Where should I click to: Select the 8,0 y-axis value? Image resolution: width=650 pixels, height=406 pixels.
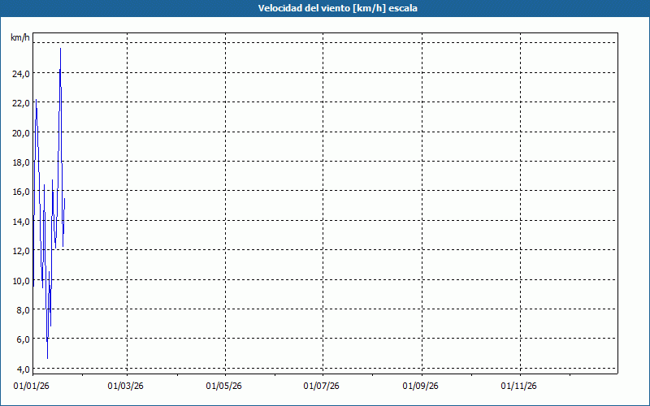(x=23, y=310)
